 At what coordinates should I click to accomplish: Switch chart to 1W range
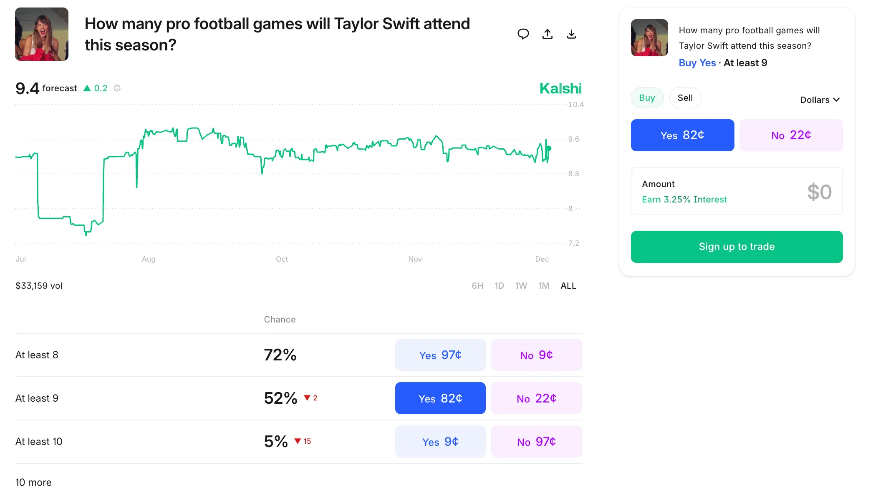click(x=521, y=286)
